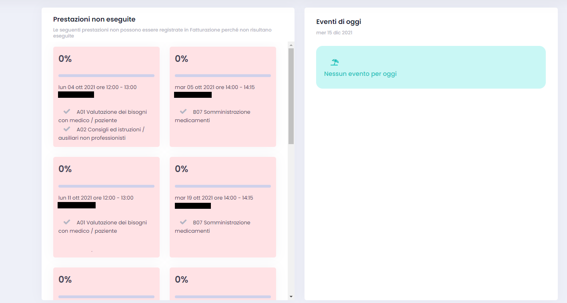The image size is (567, 303).
Task: Click progress bar in lun 11 ott card
Action: [x=106, y=186]
